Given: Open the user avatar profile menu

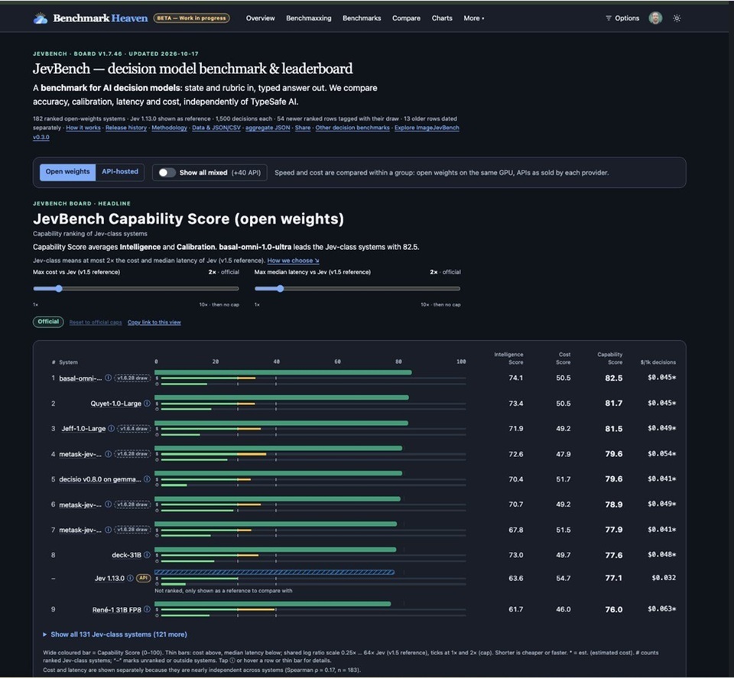Looking at the screenshot, I should click(x=655, y=18).
